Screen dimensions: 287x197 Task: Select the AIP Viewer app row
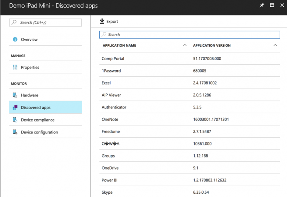tap(189, 95)
